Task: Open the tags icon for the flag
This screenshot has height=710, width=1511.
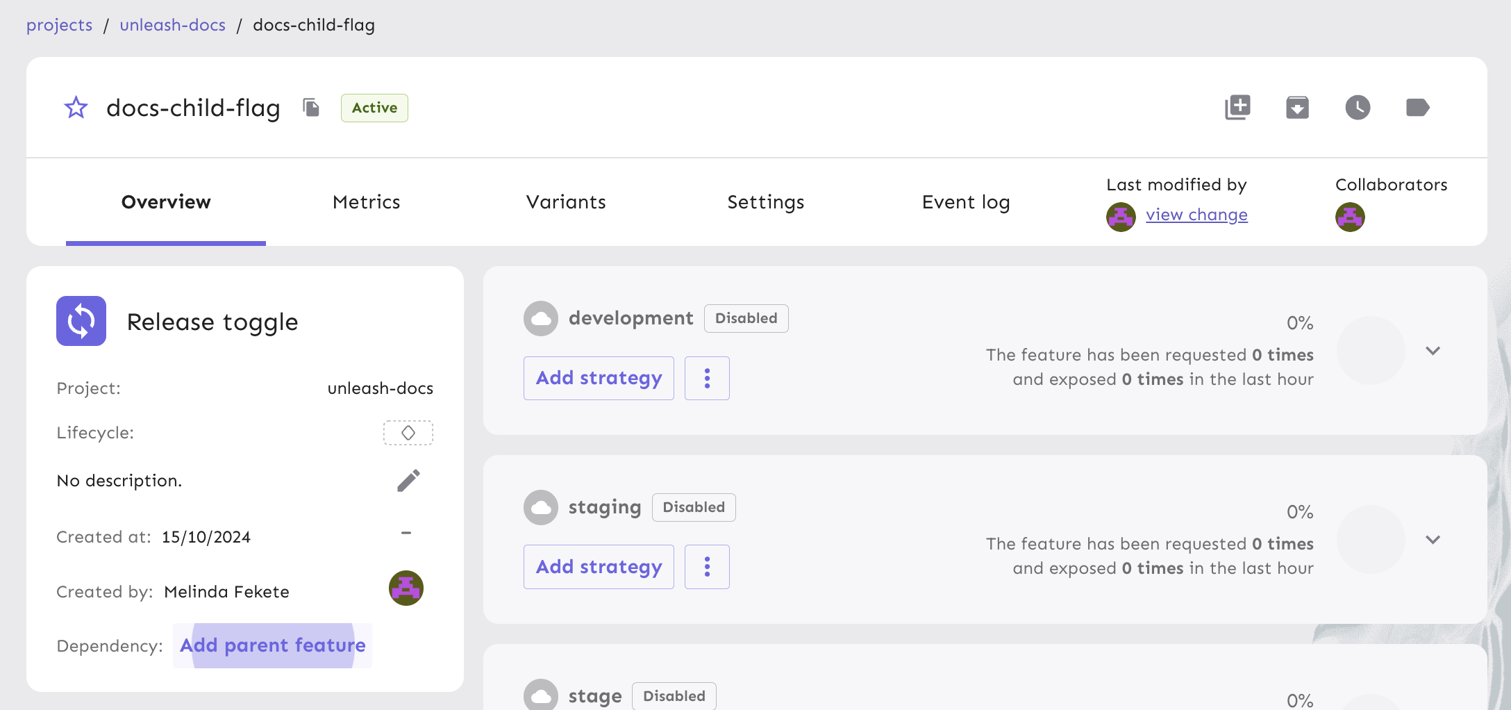Action: point(1417,107)
